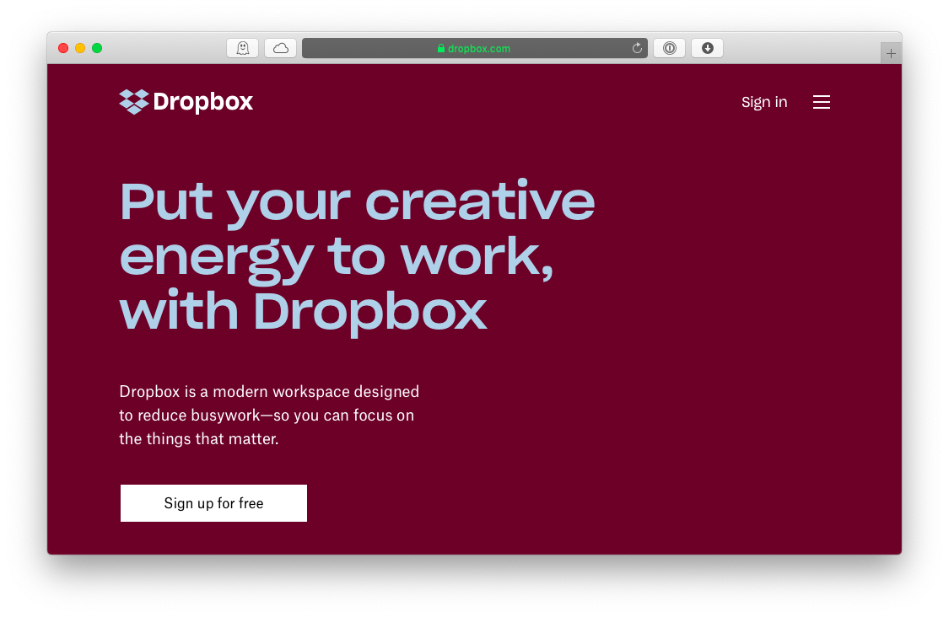Maximize the window with green button
Screen dimensions: 949x617
(x=97, y=48)
